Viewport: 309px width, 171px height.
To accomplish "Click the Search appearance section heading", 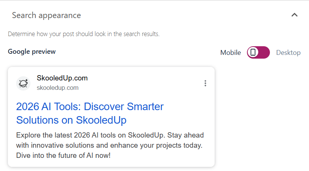I will pos(46,15).
